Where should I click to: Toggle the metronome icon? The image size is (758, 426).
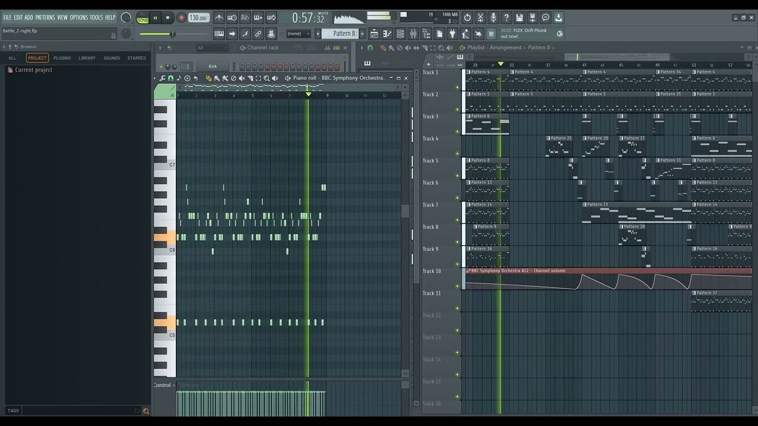(219, 18)
